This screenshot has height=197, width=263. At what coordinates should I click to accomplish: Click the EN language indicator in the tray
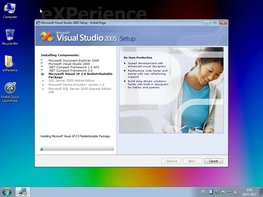pos(203,191)
